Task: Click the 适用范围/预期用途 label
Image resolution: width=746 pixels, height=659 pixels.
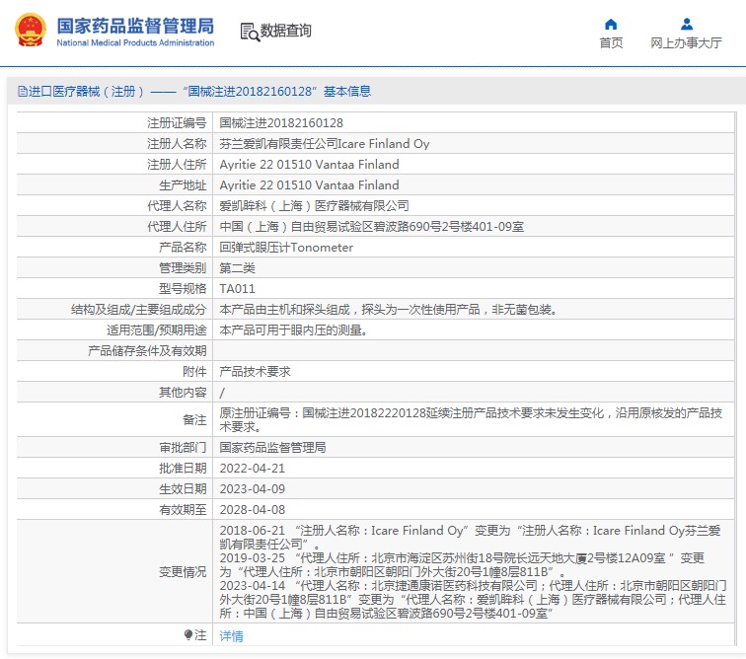Action: coord(157,330)
